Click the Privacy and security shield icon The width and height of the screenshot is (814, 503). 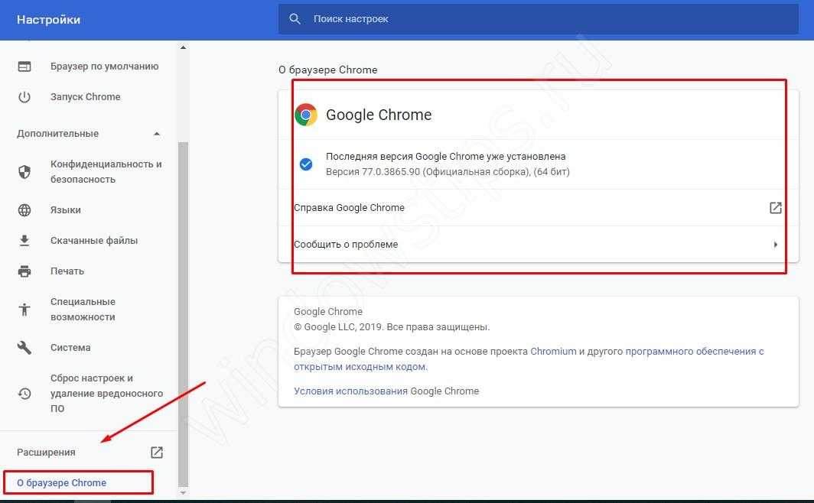click(24, 172)
